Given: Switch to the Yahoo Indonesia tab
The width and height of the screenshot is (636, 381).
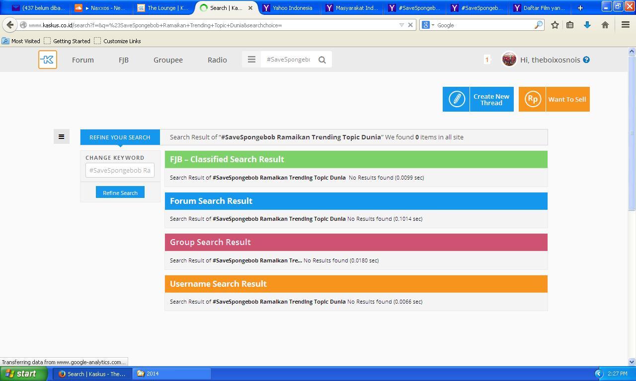Looking at the screenshot, I should (289, 8).
